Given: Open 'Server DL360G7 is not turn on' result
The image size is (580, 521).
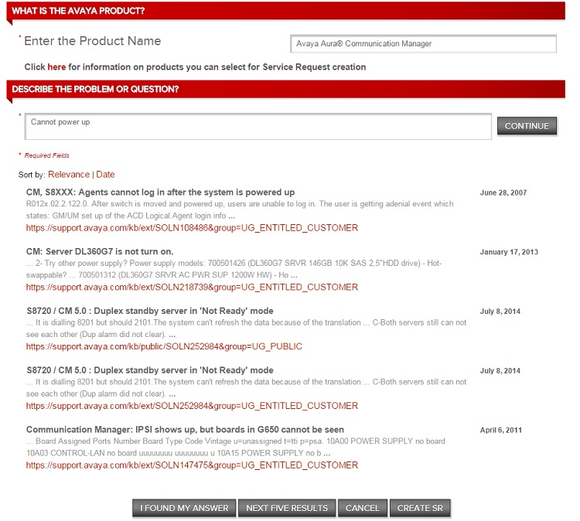Looking at the screenshot, I should 100,251.
